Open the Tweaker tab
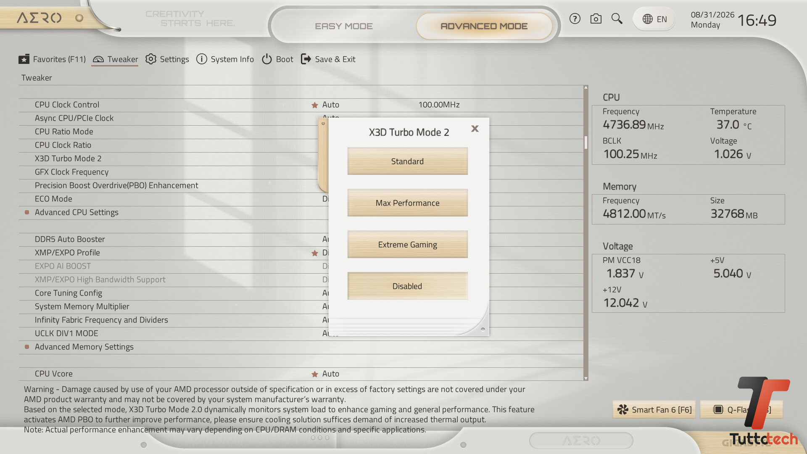Screen dimensions: 807x454 [x=115, y=59]
